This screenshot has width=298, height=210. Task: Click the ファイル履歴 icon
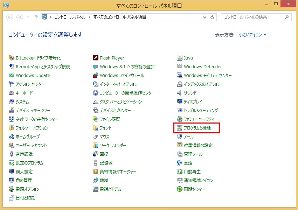[95, 119]
